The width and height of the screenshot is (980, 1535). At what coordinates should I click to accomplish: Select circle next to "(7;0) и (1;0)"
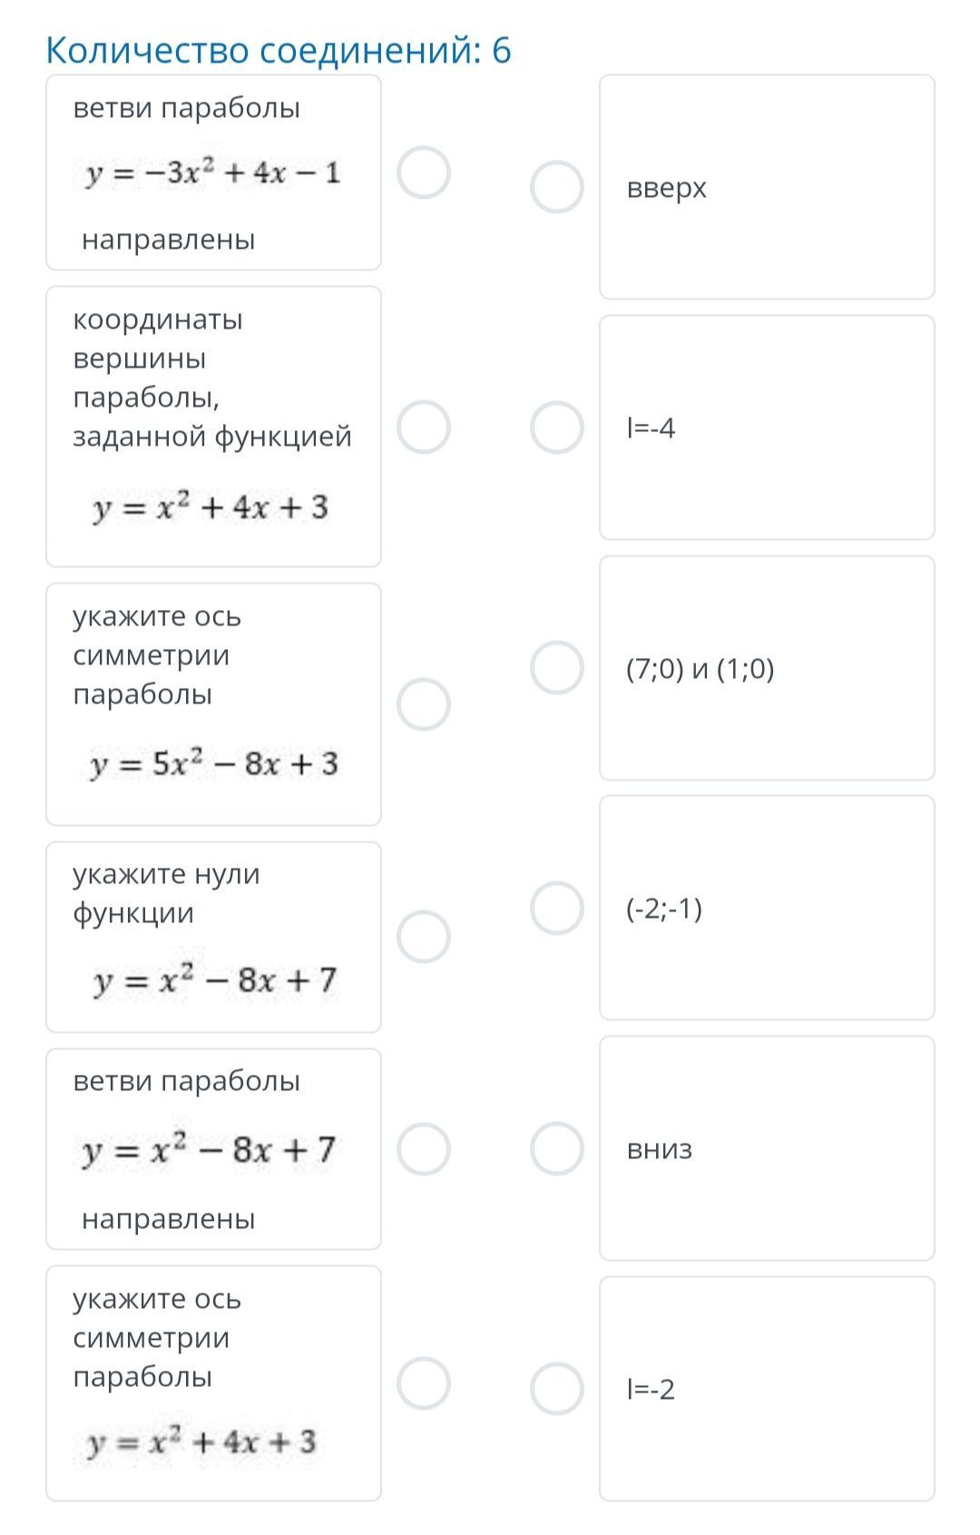pos(556,668)
